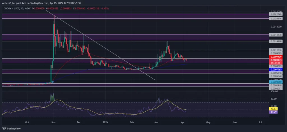Select the close value C0.0009143
The image size is (287, 132).
click(x=79, y=8)
